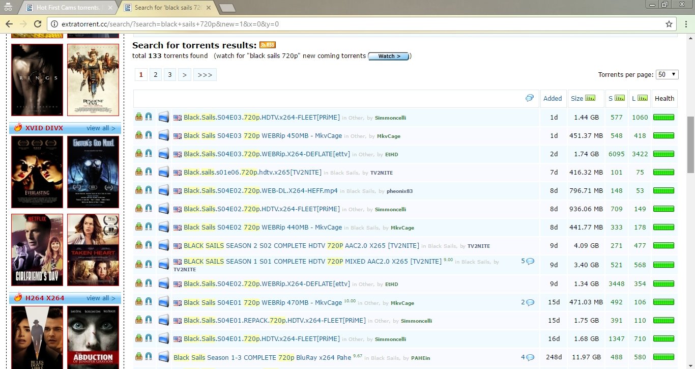Viewport: 695px width, 369px height.
Task: Download torrent icon for S04E02 WEB-DL HEFF row
Action: (138, 190)
